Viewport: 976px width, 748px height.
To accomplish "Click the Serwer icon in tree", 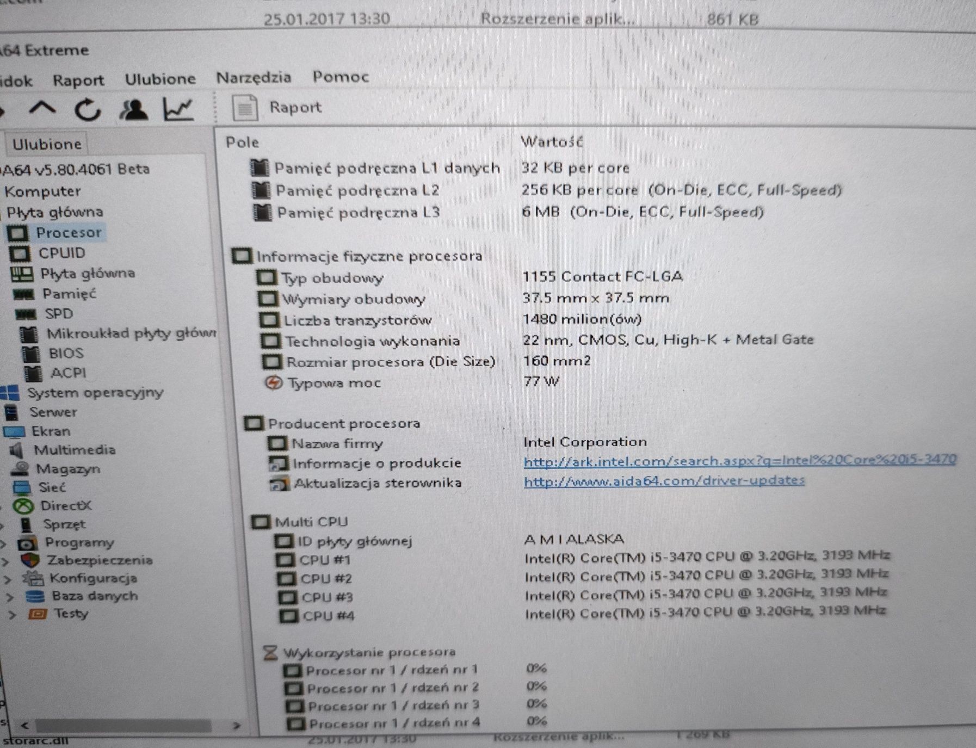I will click(x=11, y=412).
